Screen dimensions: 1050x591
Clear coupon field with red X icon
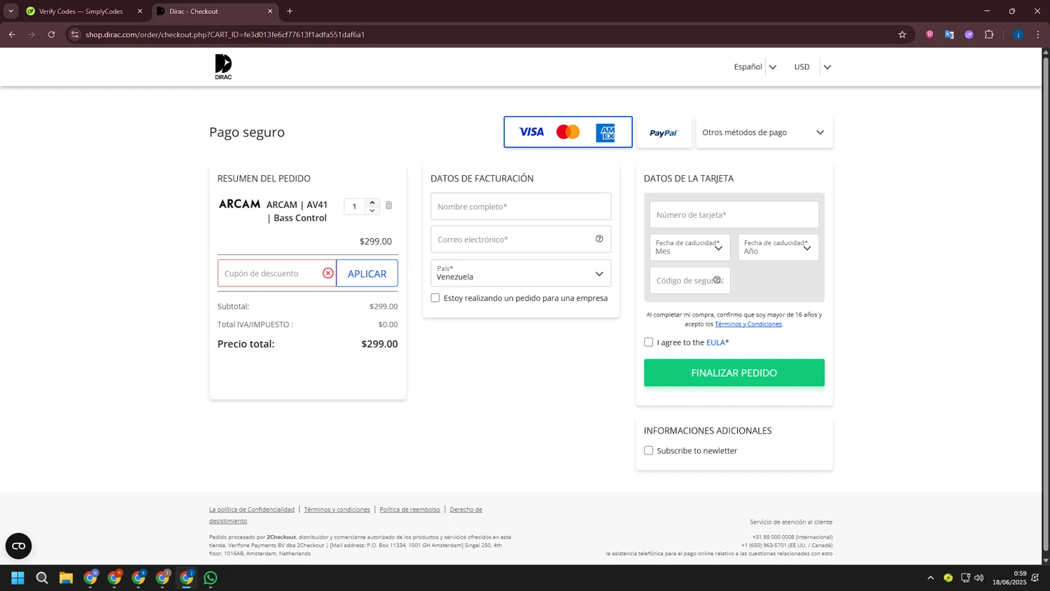(328, 273)
